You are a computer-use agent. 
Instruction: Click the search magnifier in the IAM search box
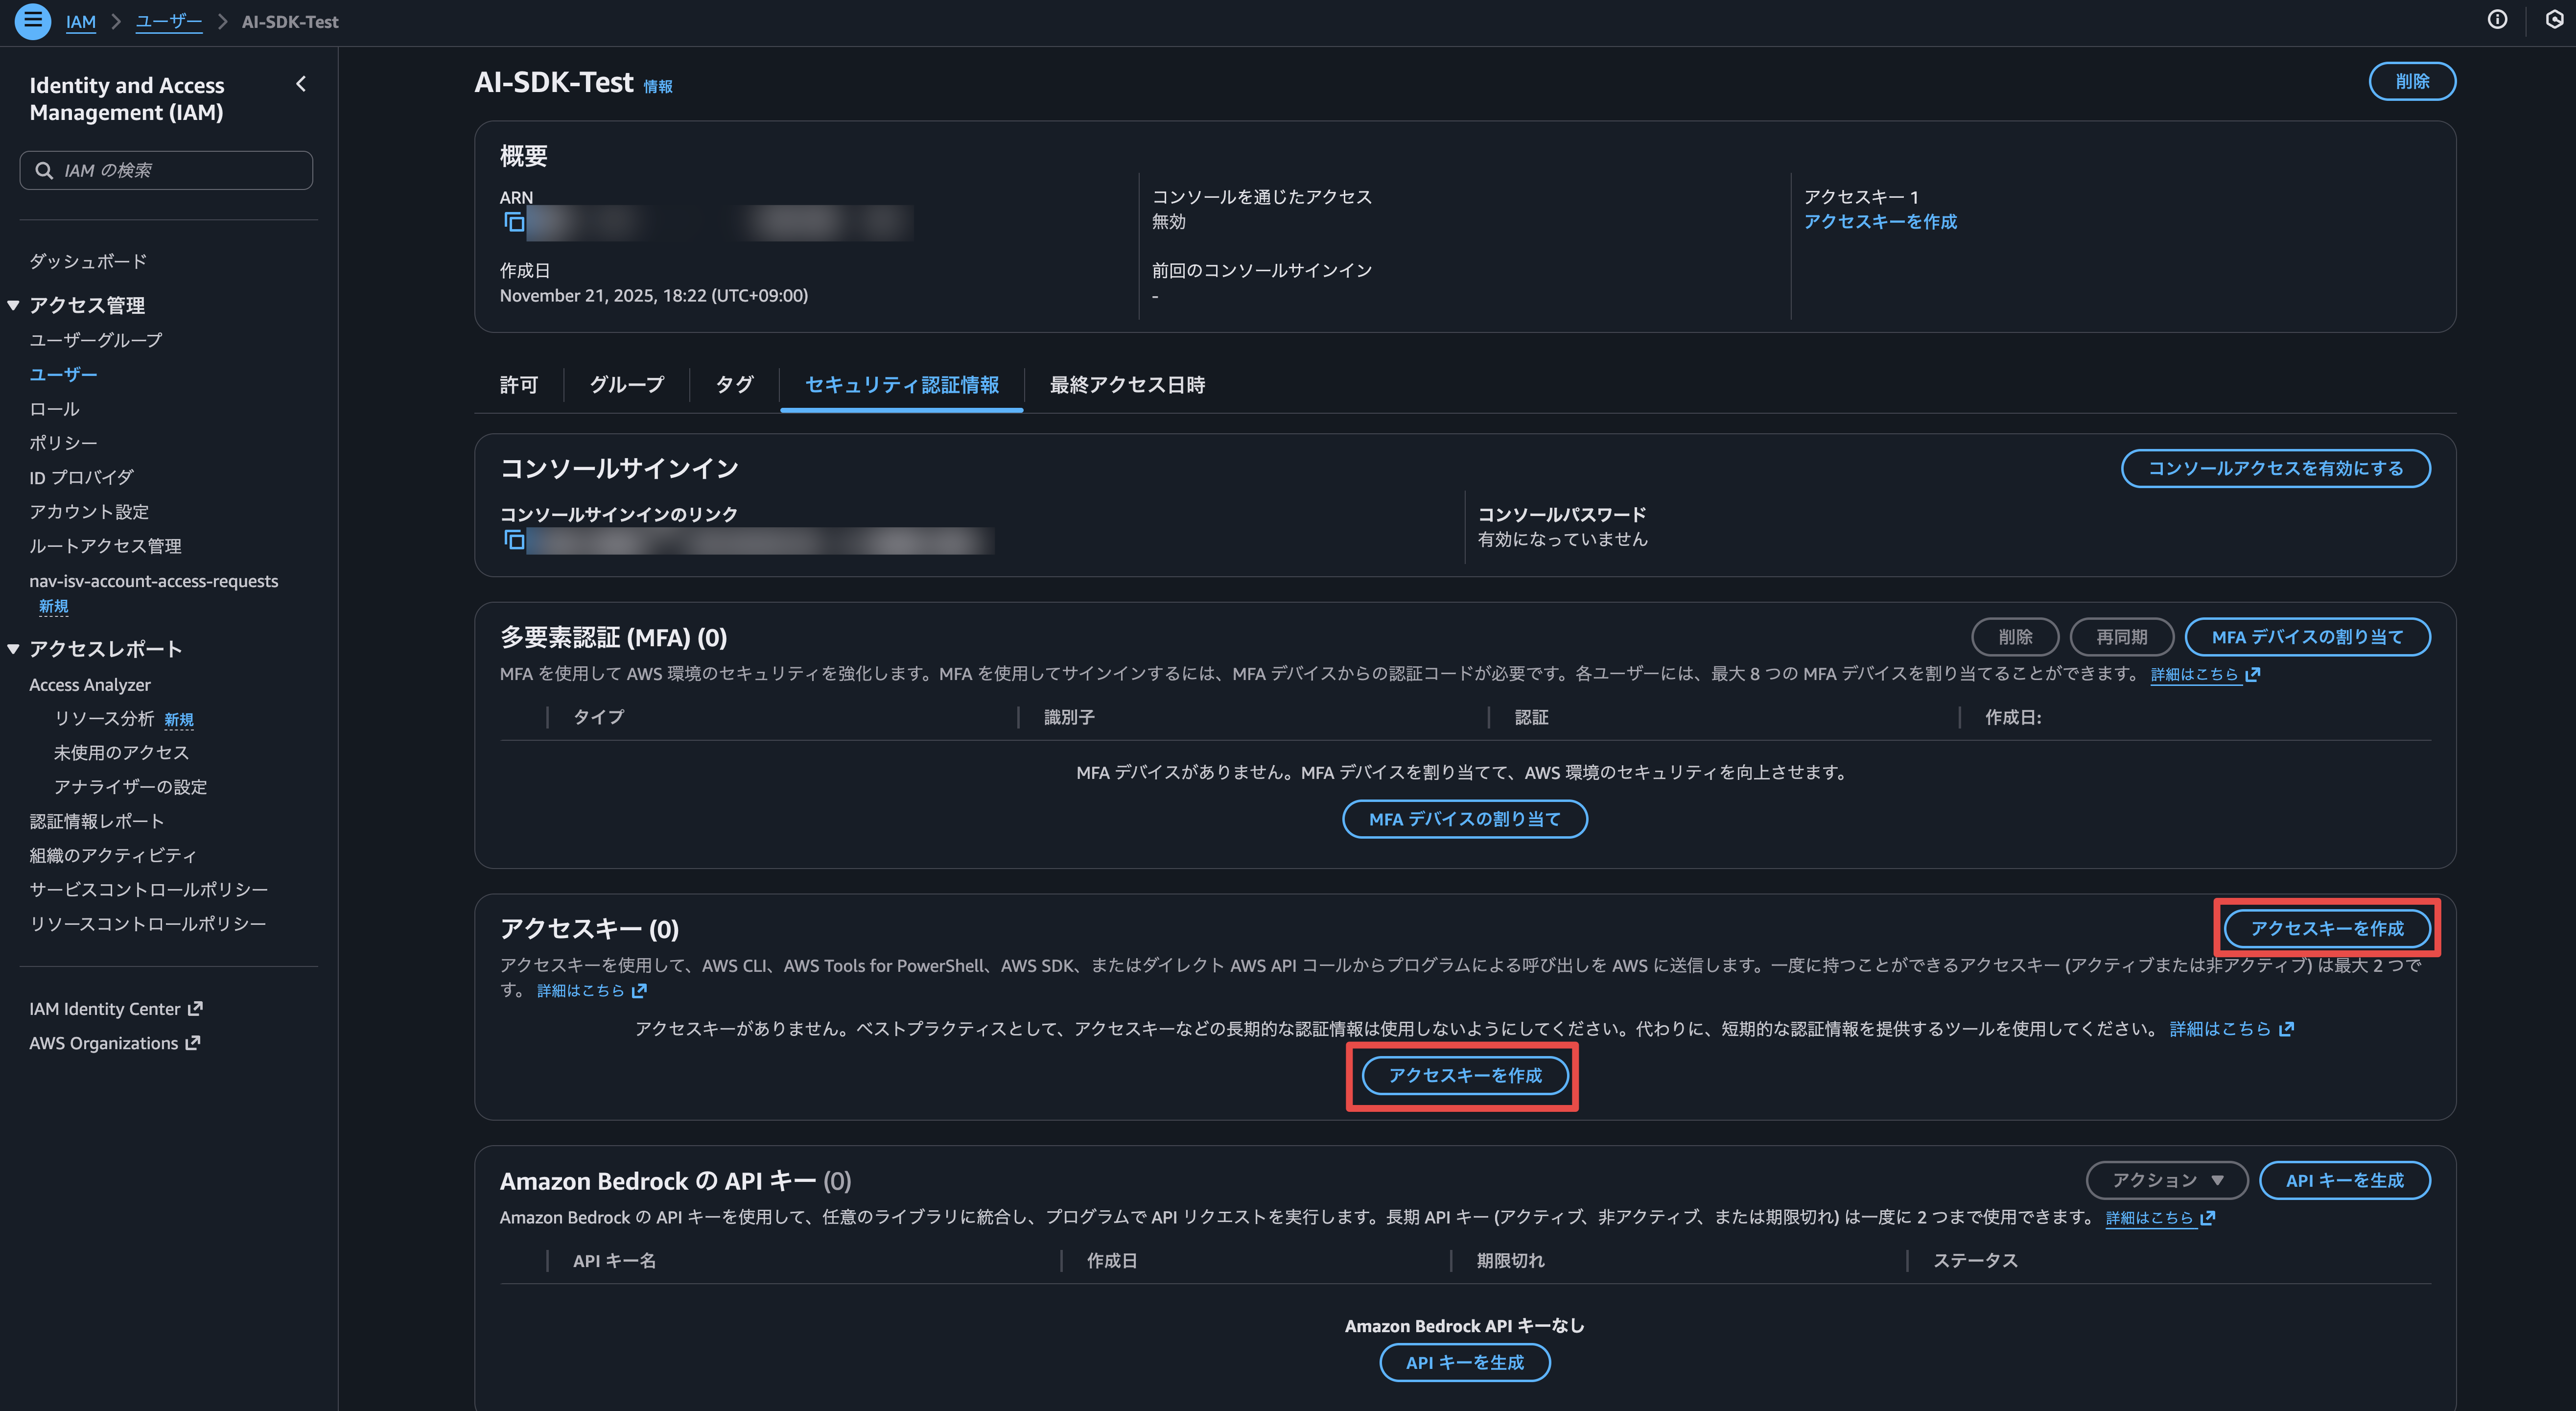(44, 170)
